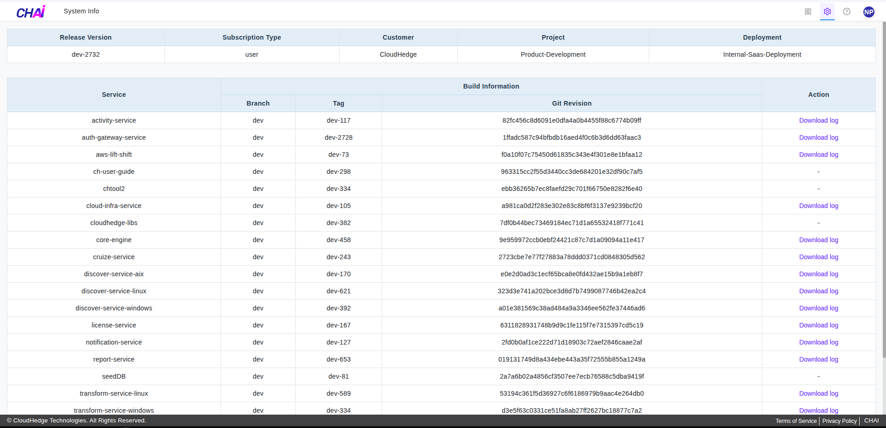
Task: Click the Service column header
Action: (x=114, y=95)
